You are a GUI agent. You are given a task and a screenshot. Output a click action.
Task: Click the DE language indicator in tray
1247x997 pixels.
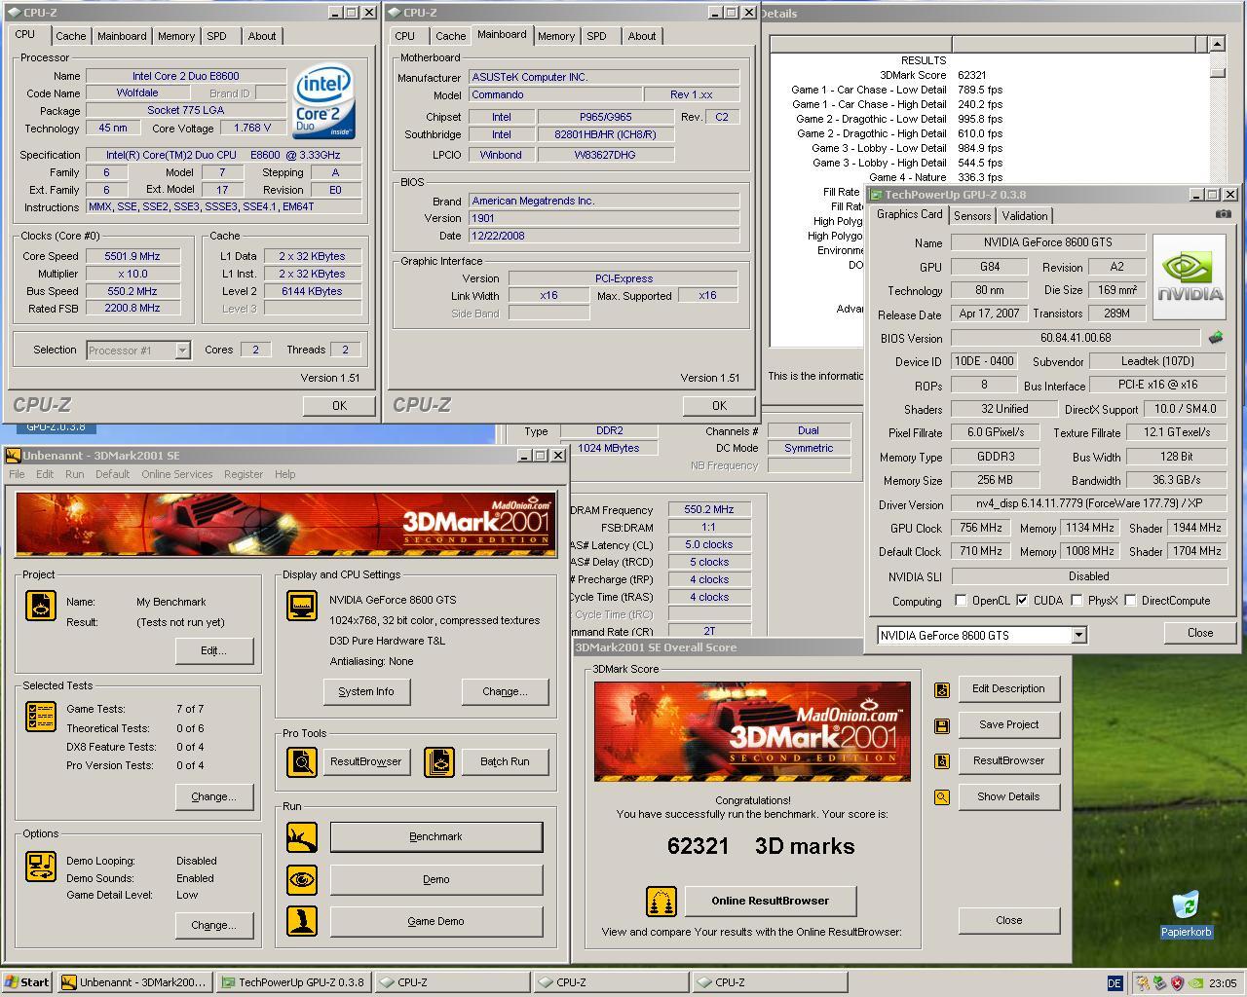point(1115,983)
